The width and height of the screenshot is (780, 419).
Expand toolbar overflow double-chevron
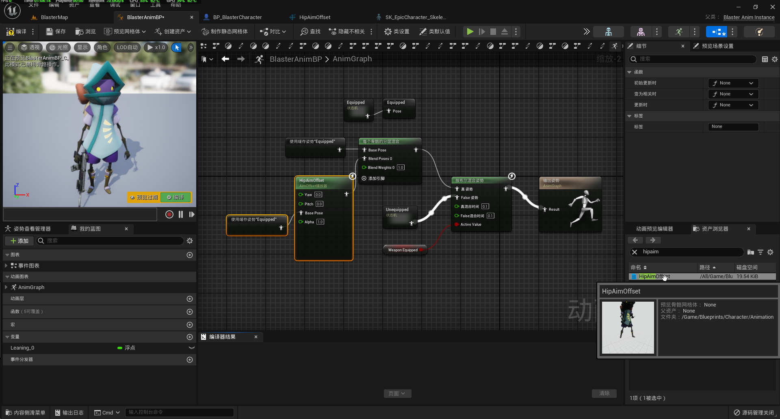[x=586, y=32]
